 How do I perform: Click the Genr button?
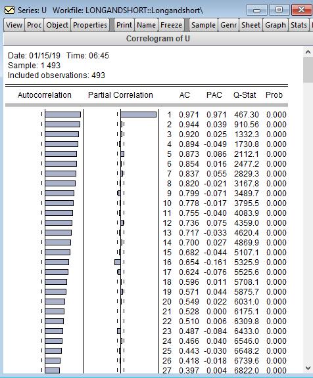[x=228, y=25]
